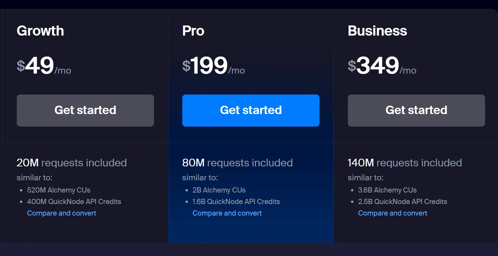Click the 520M Alchemy CUs bullet
Viewport: 498px width, 256px height.
(59, 190)
